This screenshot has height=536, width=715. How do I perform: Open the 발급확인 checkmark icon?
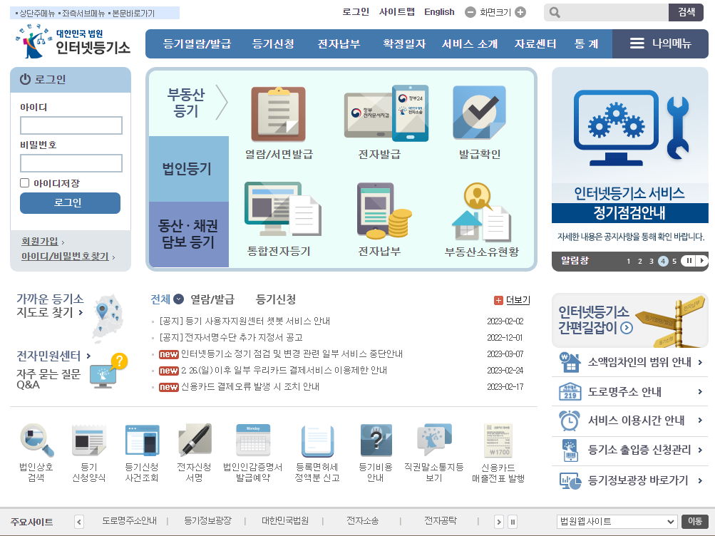479,113
